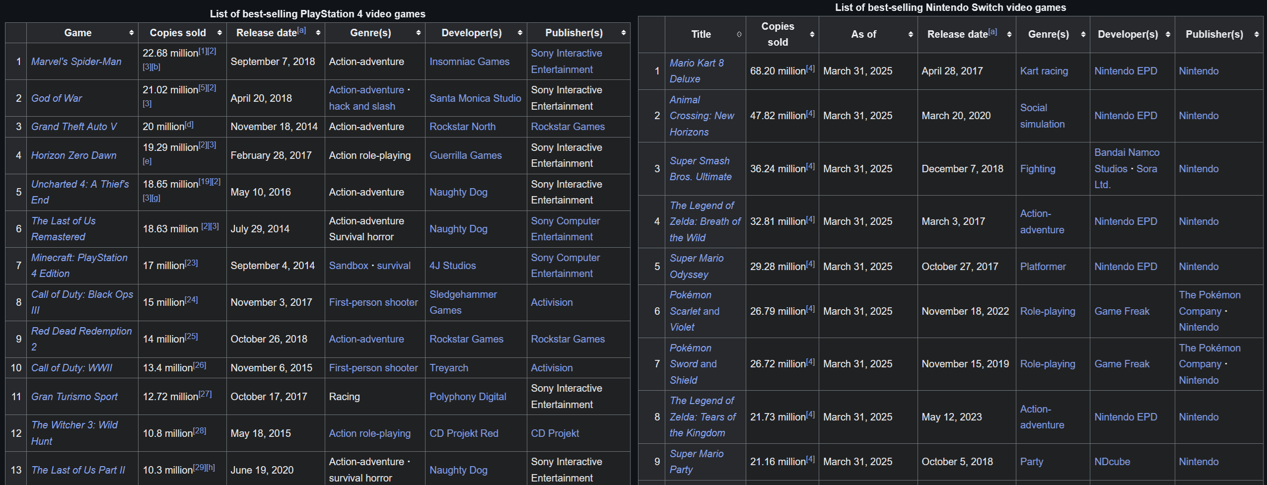Open Call of Duty: Black Ops III link
This screenshot has width=1267, height=485.
(82, 302)
